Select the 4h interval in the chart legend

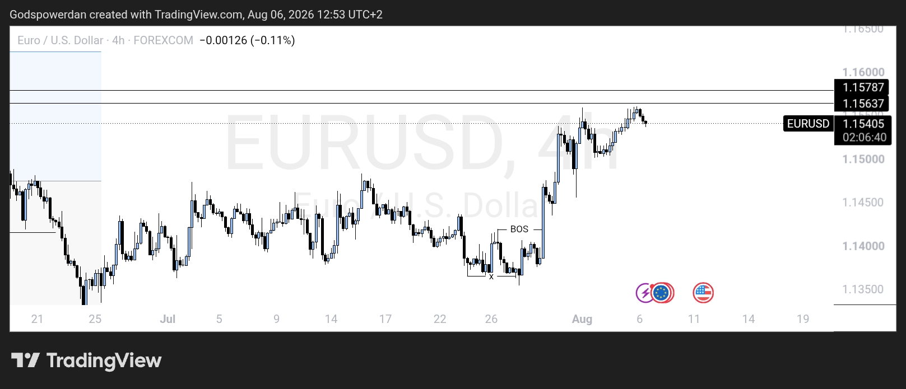(118, 40)
